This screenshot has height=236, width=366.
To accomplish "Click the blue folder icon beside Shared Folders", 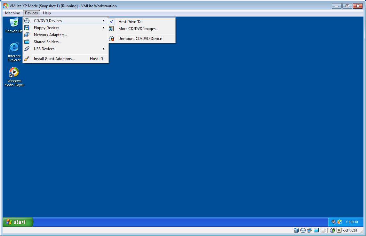I will click(x=27, y=42).
